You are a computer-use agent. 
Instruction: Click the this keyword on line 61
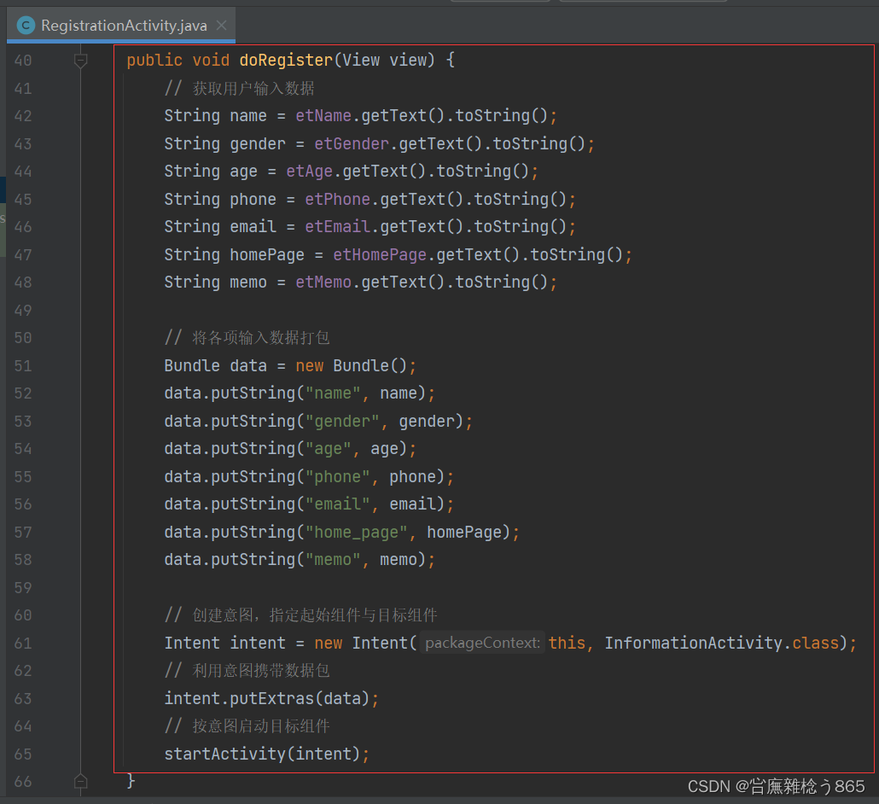click(568, 642)
